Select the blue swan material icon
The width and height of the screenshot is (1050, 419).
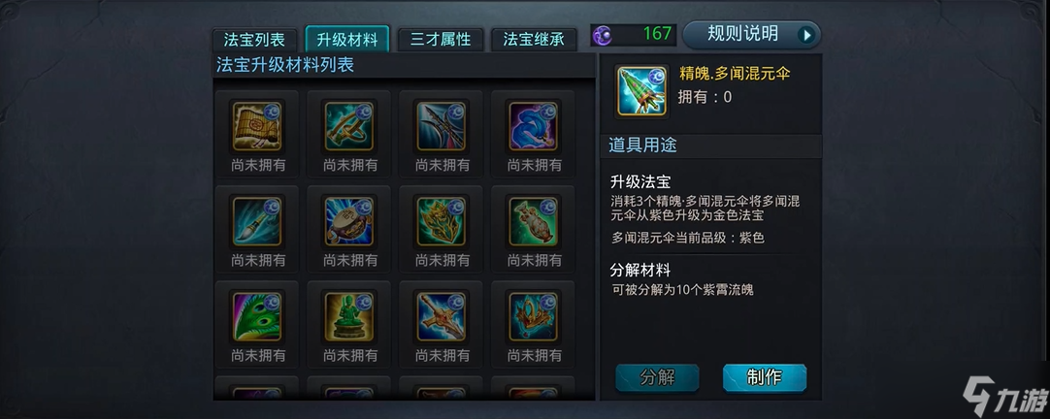[533, 126]
